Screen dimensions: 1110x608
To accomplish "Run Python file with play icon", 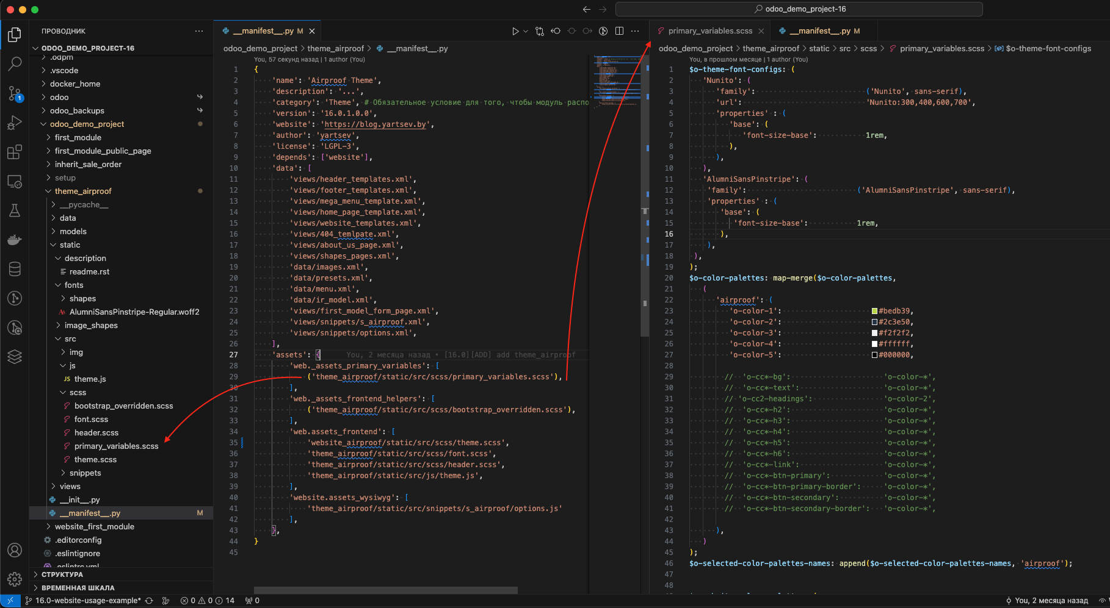I will [x=515, y=31].
